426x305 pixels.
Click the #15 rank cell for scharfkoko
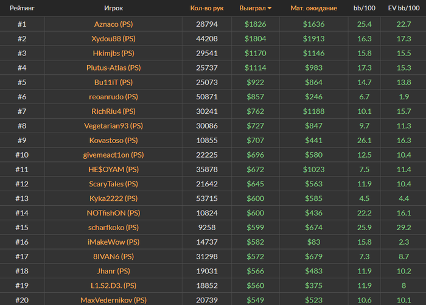pyautogui.click(x=21, y=228)
